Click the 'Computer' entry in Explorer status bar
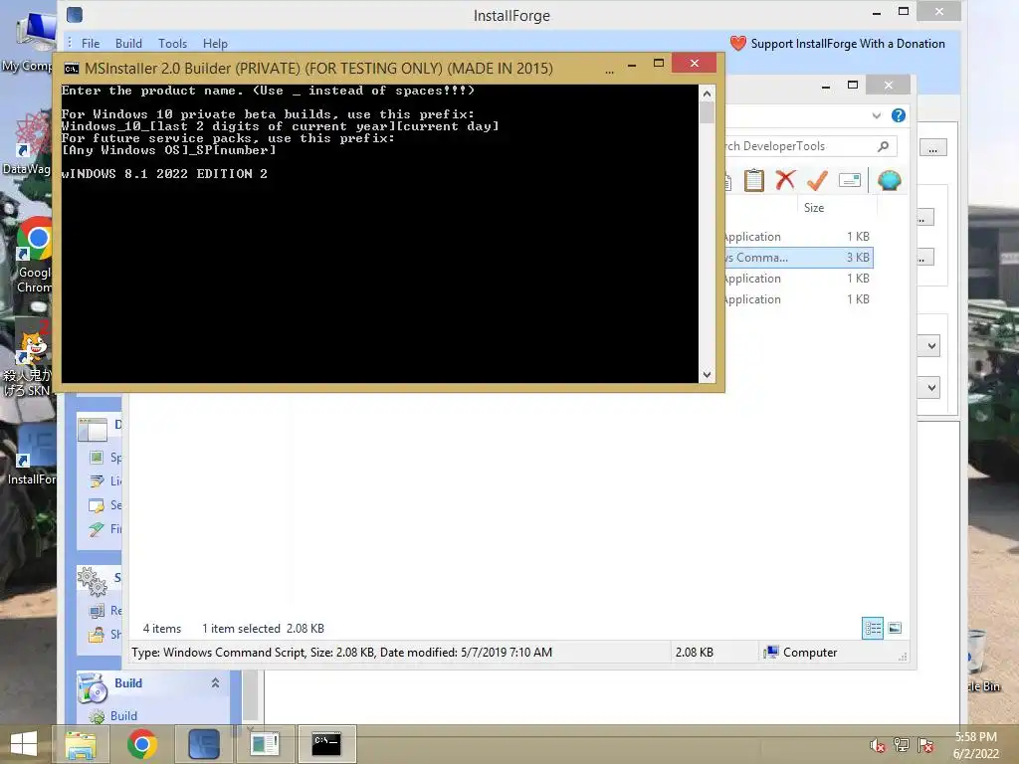 tap(801, 653)
